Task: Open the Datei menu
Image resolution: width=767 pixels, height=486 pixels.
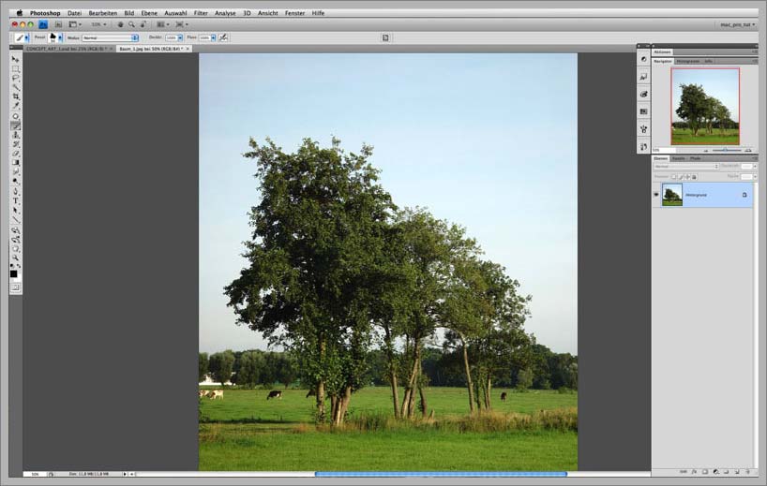Action: 74,13
